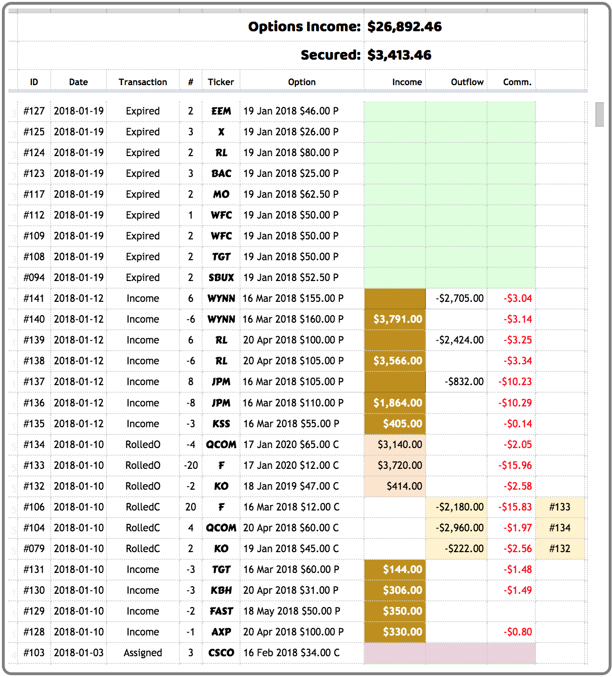Select income cell $3,566.00
The height and width of the screenshot is (678, 612).
[395, 361]
